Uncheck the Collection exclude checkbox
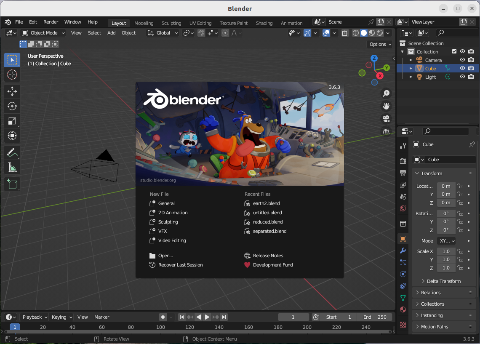Viewport: 480px width, 344px height. tap(454, 51)
